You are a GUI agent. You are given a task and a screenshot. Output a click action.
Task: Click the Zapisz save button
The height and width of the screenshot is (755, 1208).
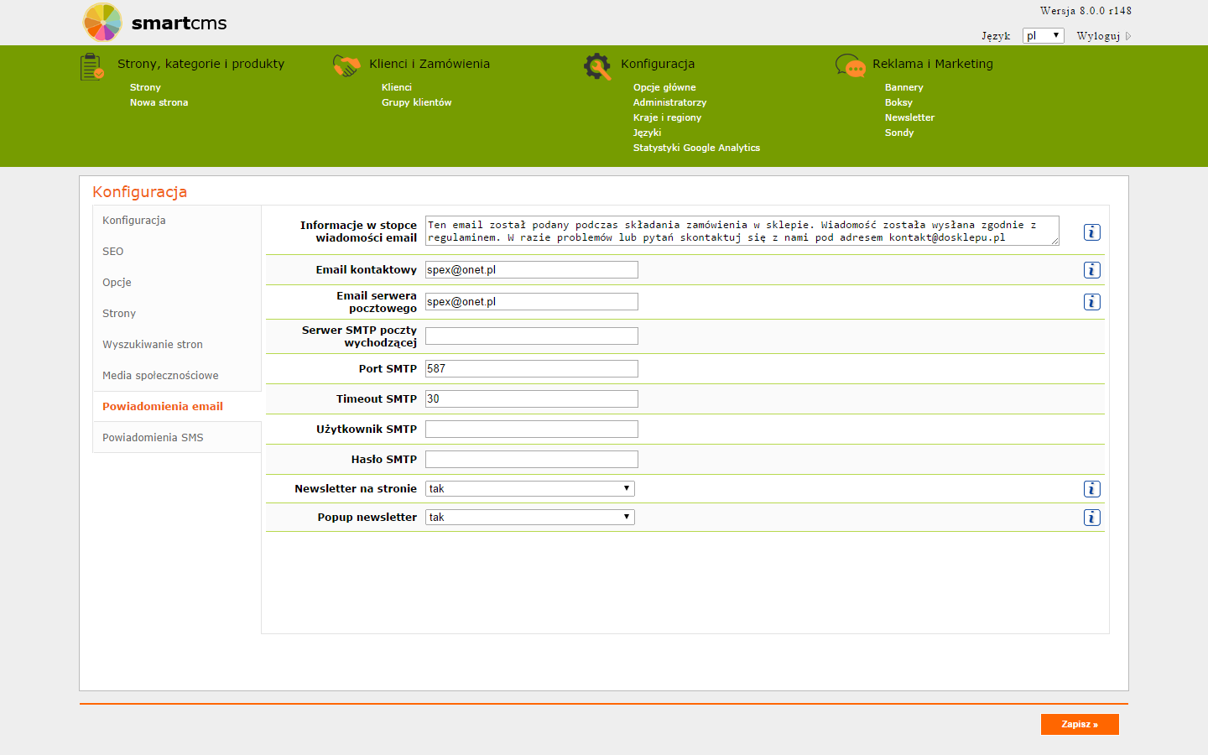click(1080, 724)
